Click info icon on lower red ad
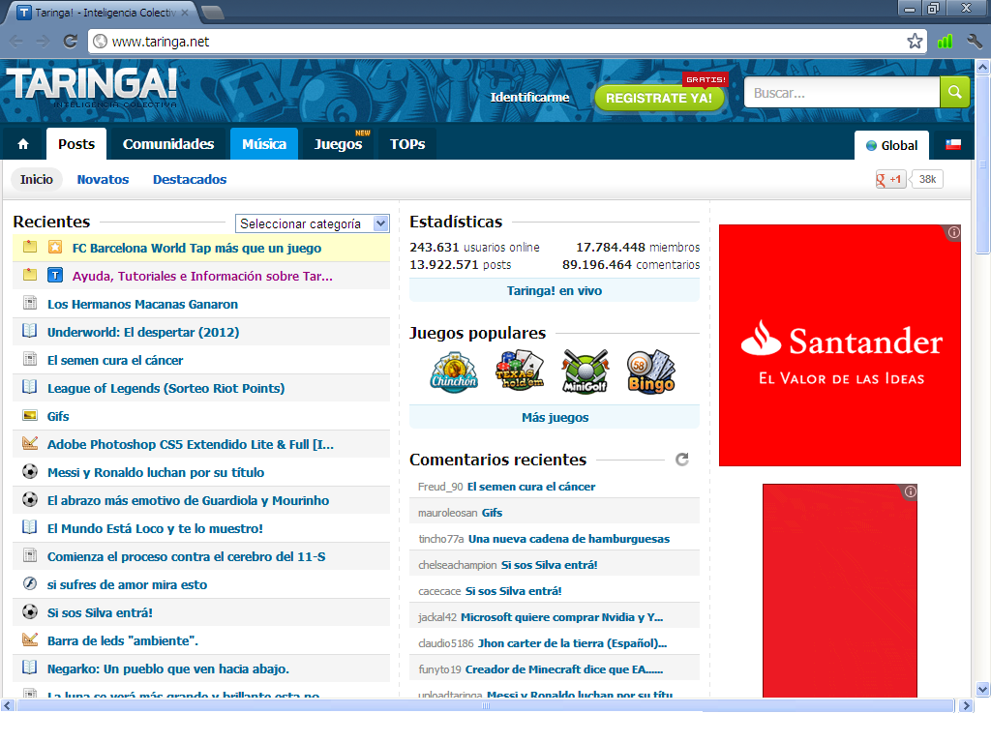This screenshot has height=743, width=991. 910,491
